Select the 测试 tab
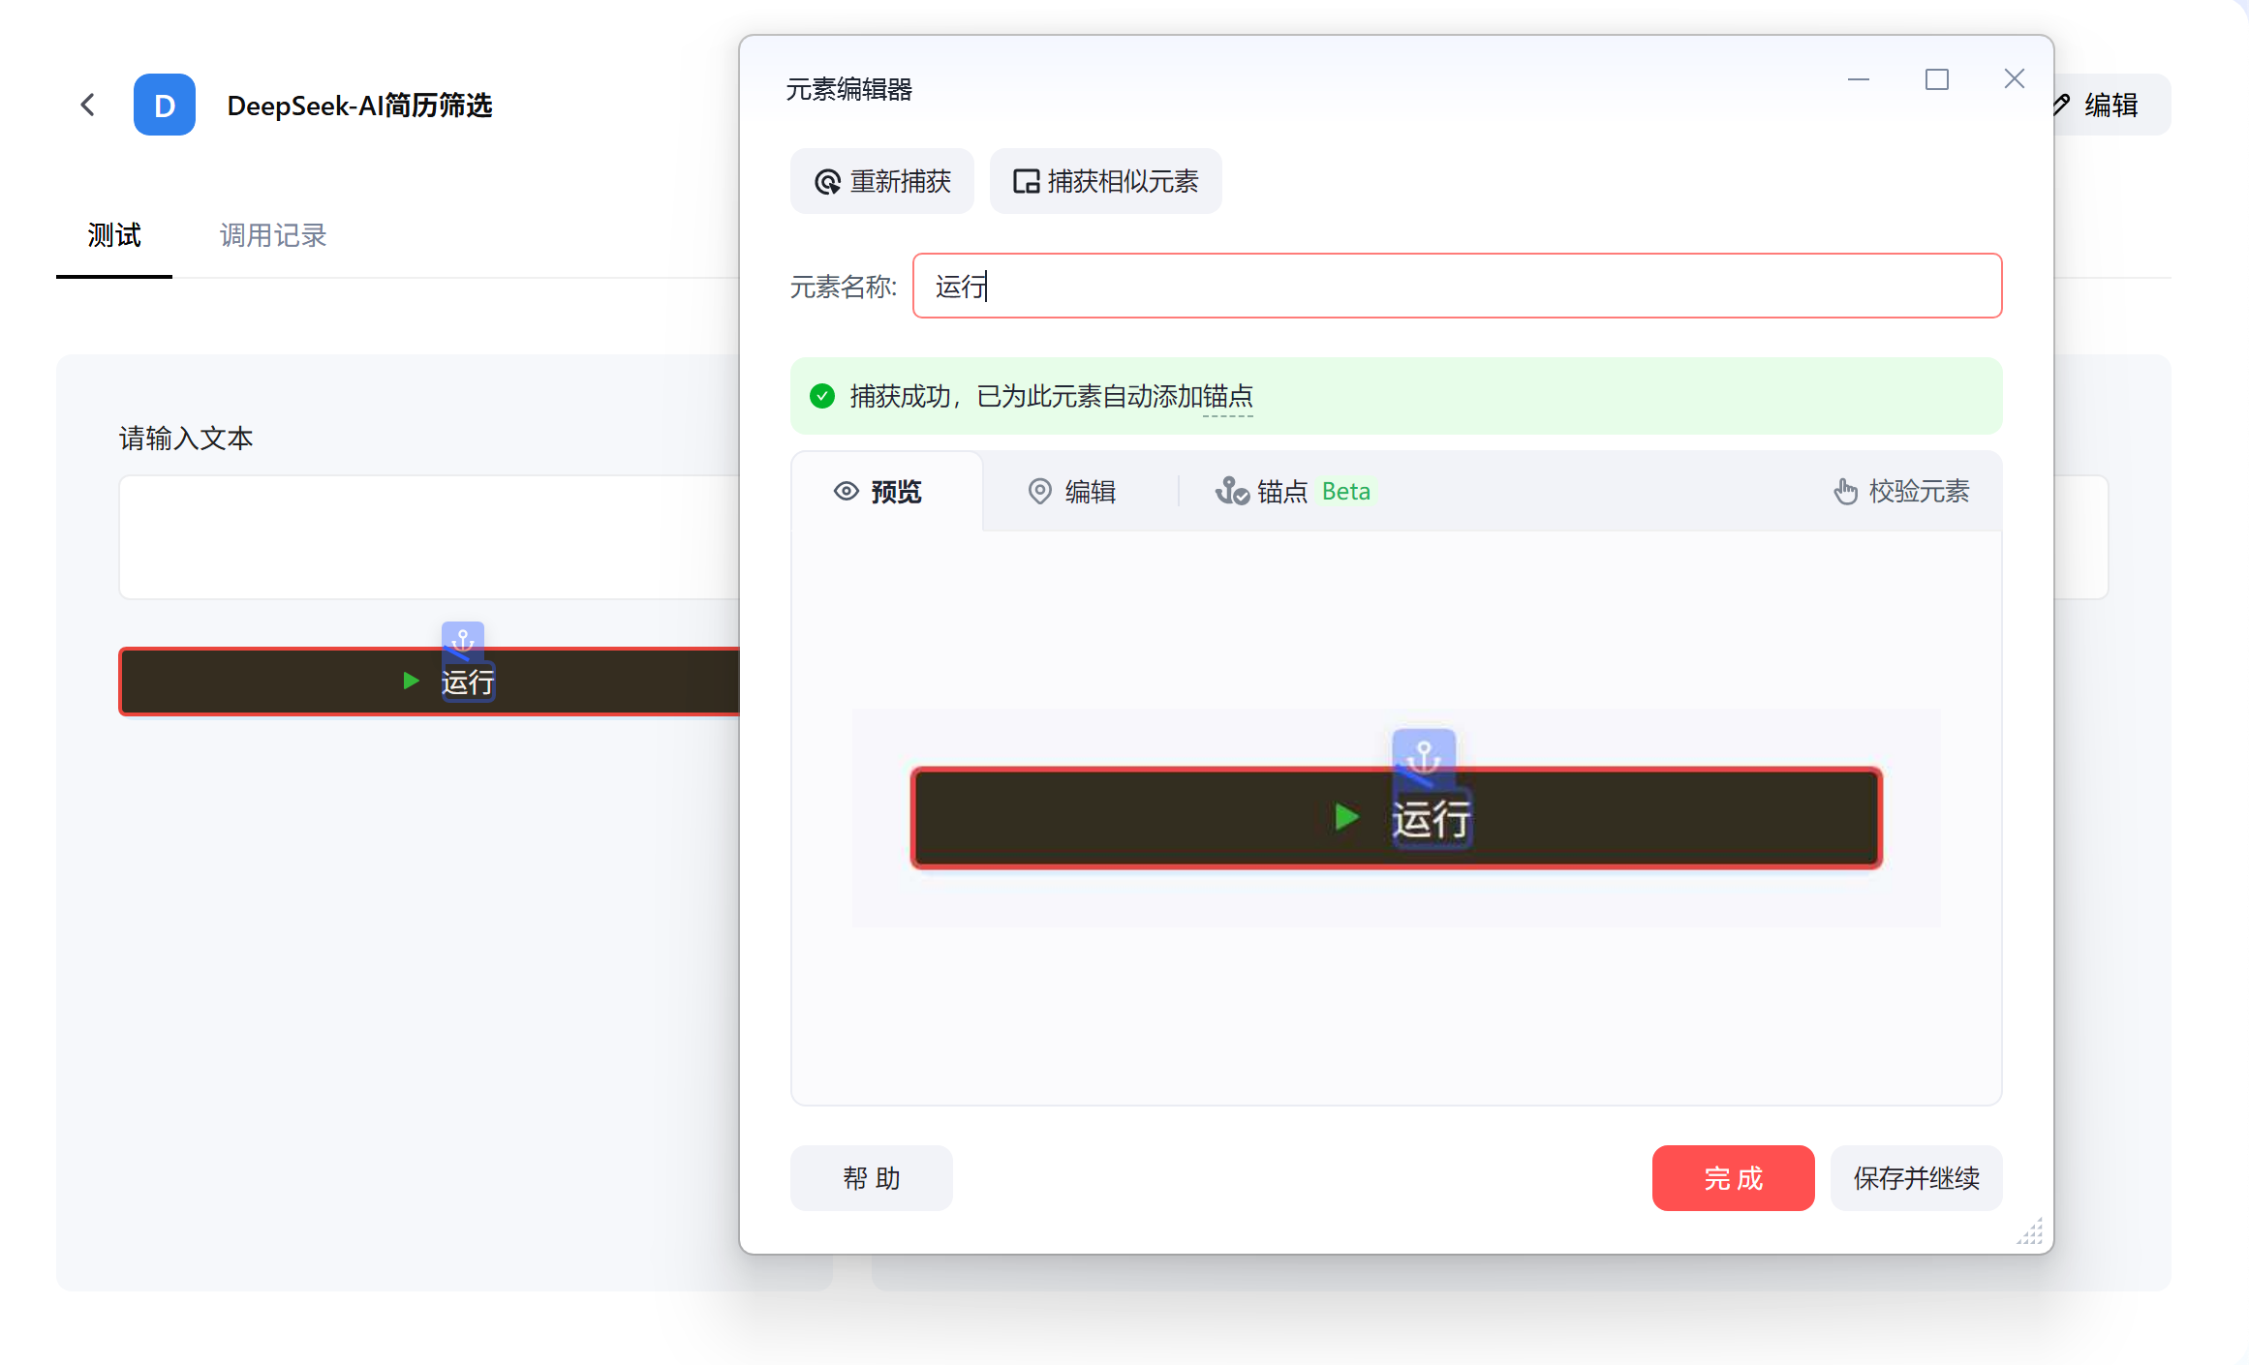The width and height of the screenshot is (2249, 1365). 114,235
